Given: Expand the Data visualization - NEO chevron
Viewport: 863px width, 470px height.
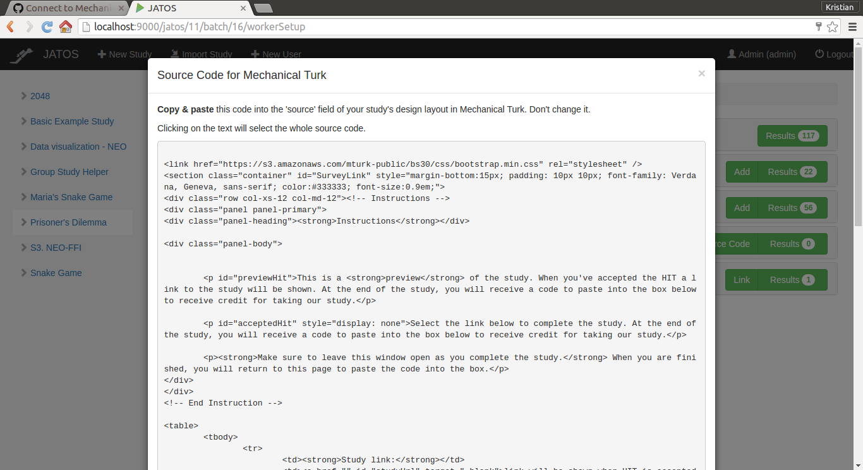Looking at the screenshot, I should click(x=23, y=147).
